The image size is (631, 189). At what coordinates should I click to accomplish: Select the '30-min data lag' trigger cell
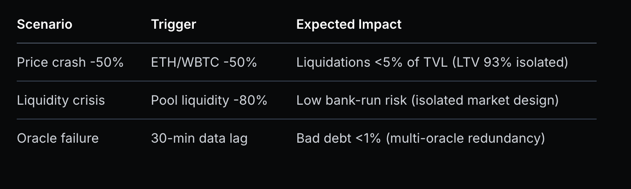click(199, 139)
